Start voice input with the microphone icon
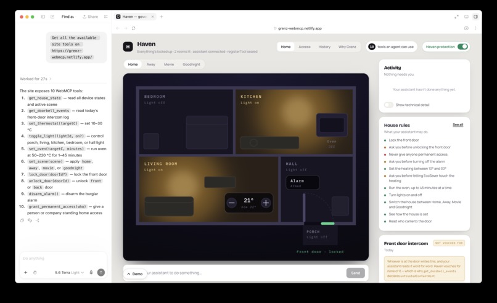This screenshot has width=497, height=303. 91,272
